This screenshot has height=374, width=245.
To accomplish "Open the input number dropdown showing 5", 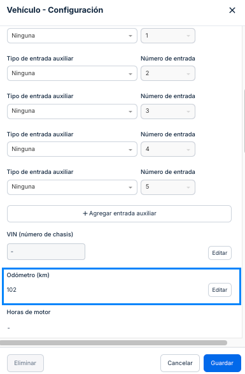I will [168, 187].
